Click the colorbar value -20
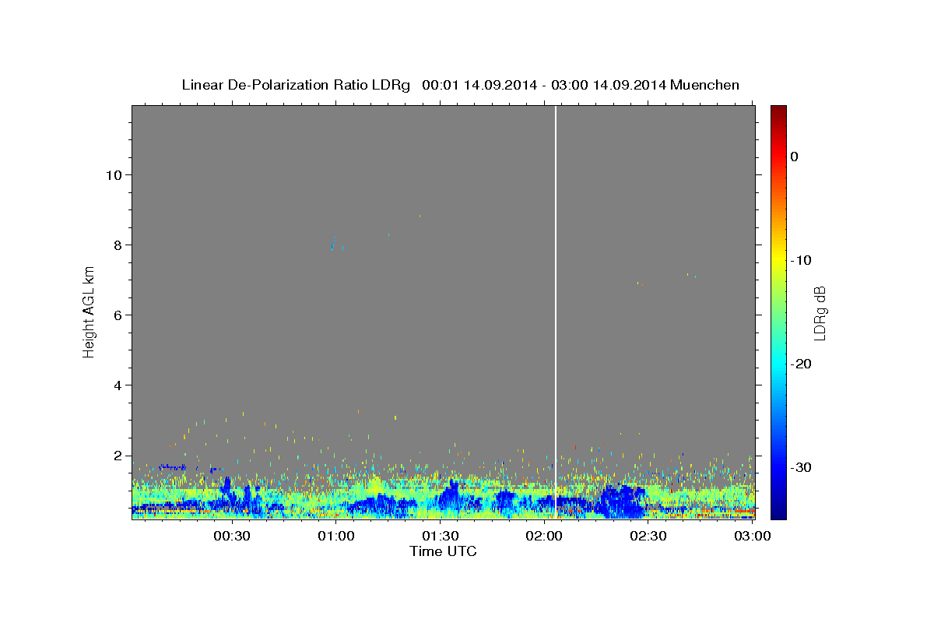Viewport: 934px width, 623px height. 799,364
